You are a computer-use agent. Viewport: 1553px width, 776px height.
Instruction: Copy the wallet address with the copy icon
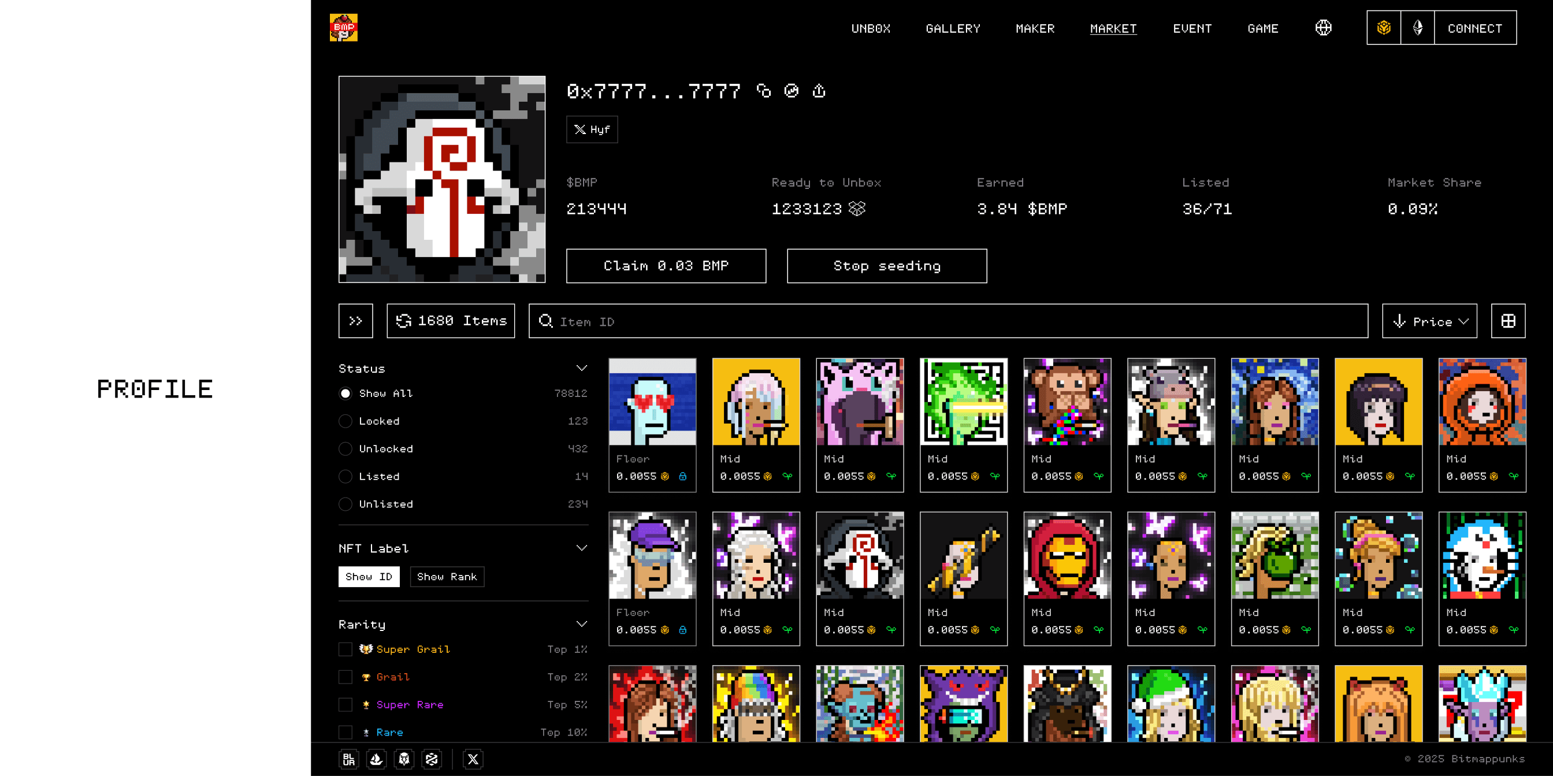click(x=764, y=91)
